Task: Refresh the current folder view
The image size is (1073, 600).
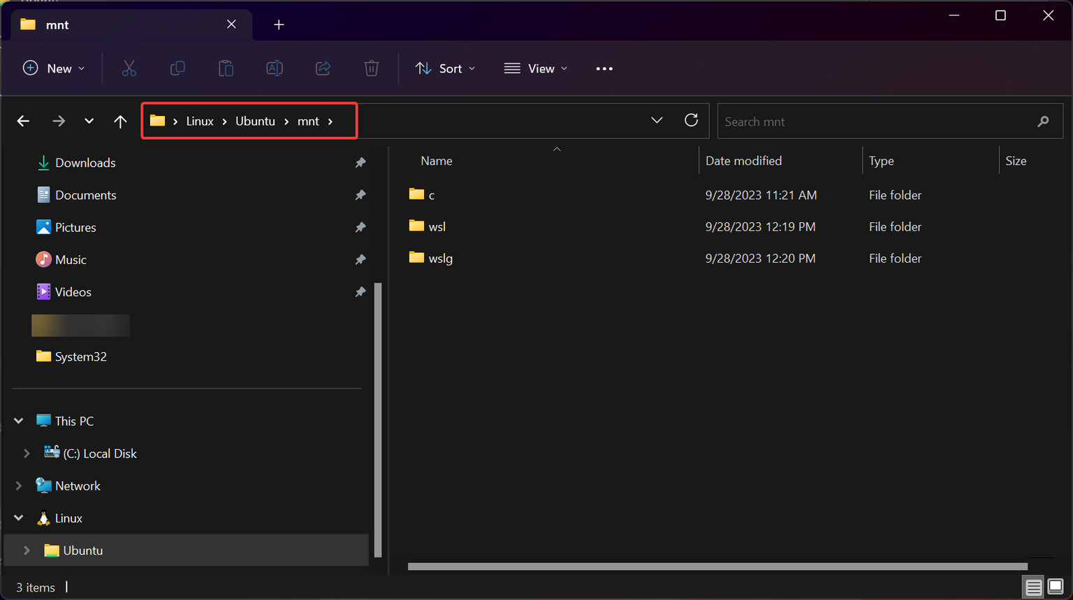Action: tap(691, 120)
